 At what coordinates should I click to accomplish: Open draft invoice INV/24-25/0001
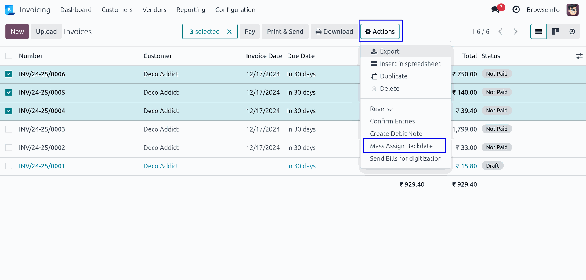[x=42, y=166]
